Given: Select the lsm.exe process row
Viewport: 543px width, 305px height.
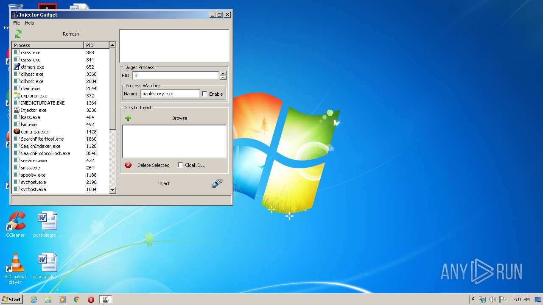Looking at the screenshot, I should pos(61,125).
